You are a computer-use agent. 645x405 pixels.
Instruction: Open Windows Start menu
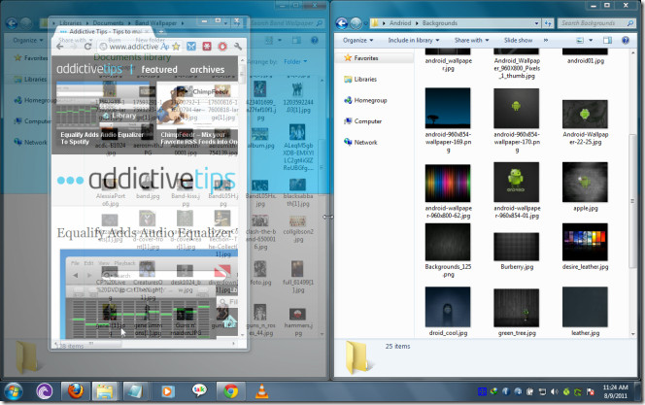tap(14, 391)
